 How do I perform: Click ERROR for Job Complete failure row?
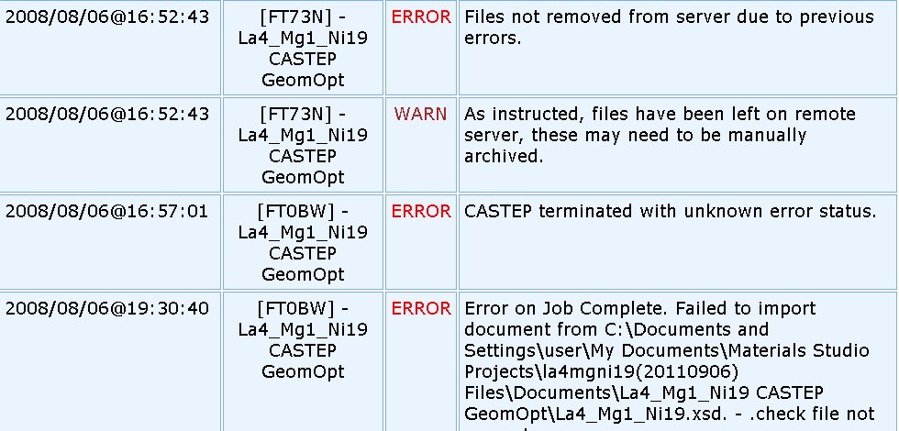point(421,309)
